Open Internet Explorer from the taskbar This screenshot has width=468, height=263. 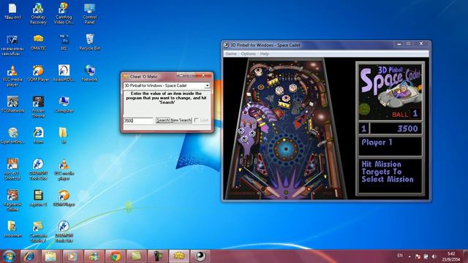(x=29, y=256)
